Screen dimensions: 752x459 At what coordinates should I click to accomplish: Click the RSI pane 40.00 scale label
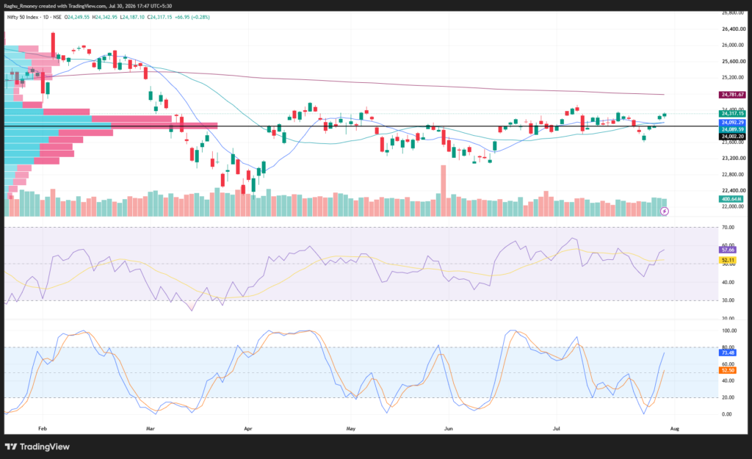click(728, 283)
